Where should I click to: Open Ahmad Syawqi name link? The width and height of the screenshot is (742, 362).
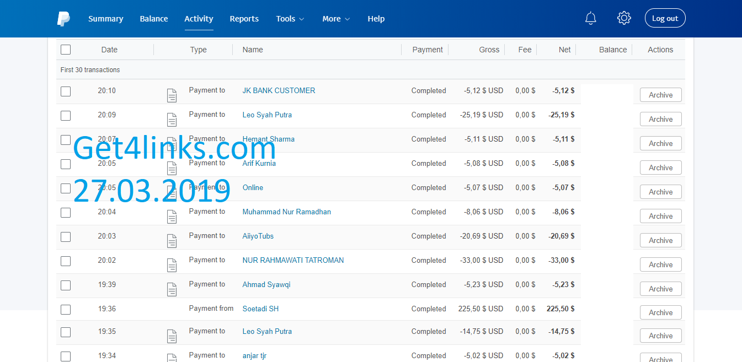[266, 285]
